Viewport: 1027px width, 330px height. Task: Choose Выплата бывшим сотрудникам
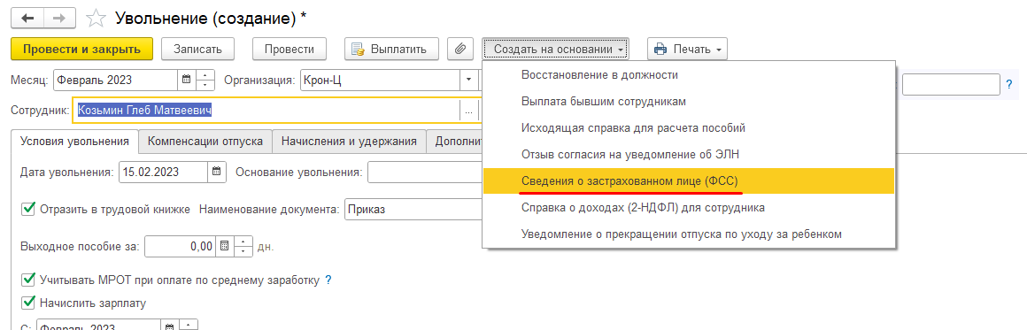coord(689,102)
